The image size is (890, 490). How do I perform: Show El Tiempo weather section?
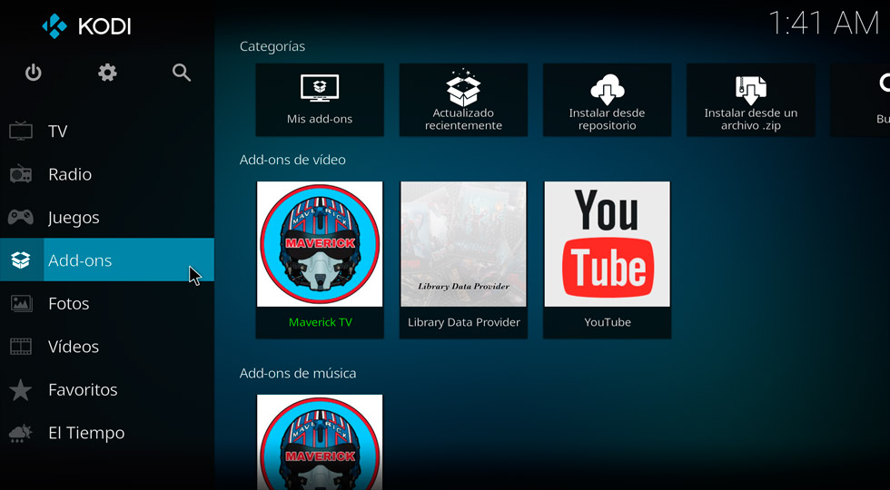(107, 433)
